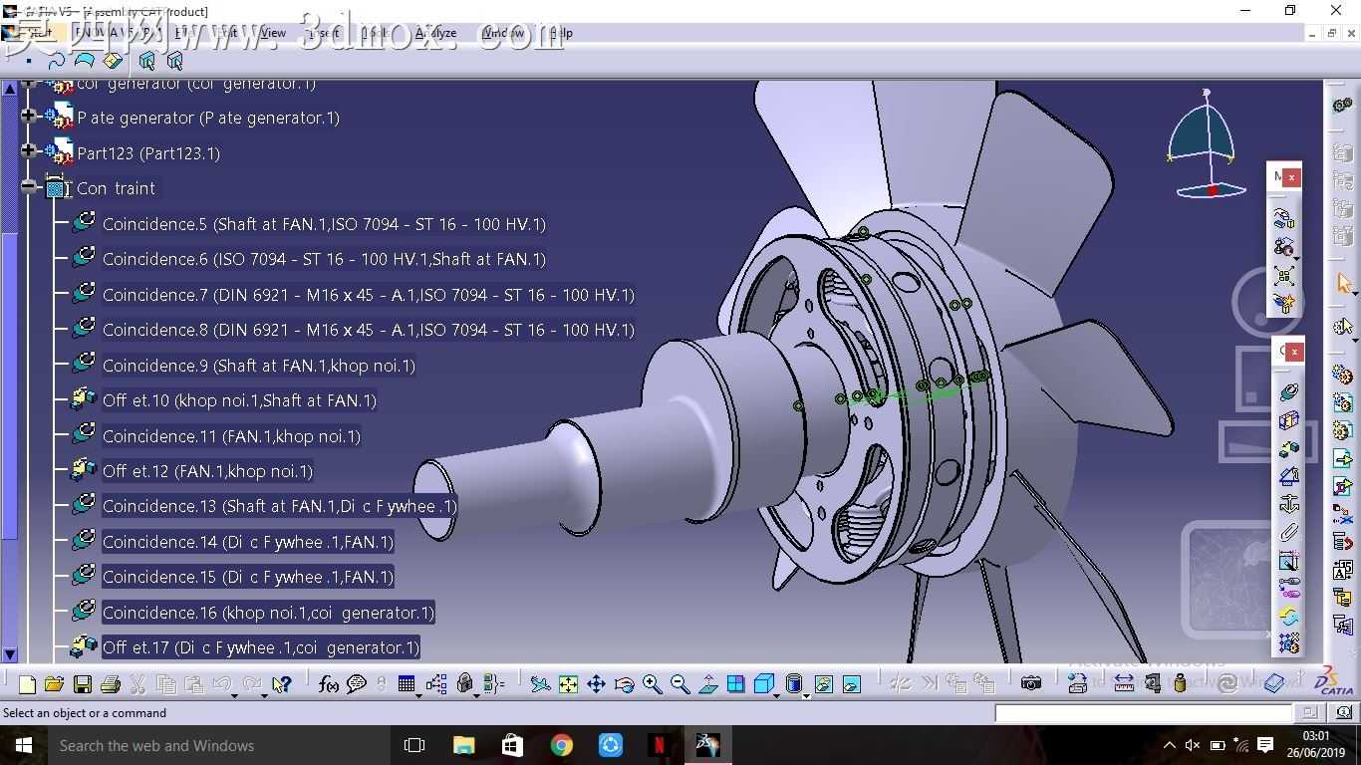Viewport: 1361px width, 765px height.
Task: Save the assembly with the floppy disk icon
Action: tap(83, 684)
